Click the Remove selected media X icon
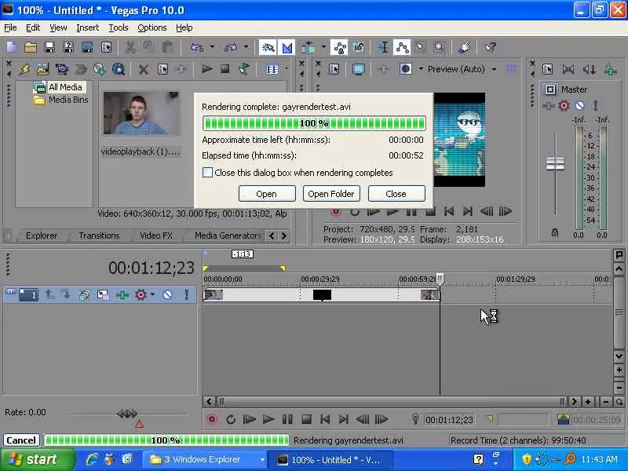Viewport: 628px width, 471px height. 144,69
